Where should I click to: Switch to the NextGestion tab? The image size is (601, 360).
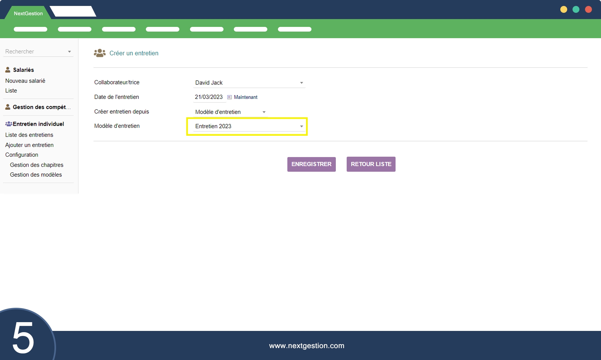click(28, 13)
